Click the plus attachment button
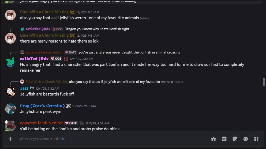 click(10, 139)
